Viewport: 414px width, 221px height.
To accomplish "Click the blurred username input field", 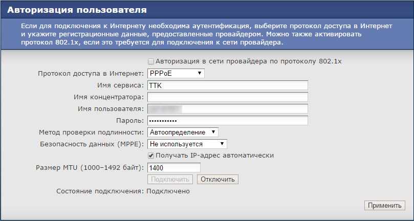I will pos(227,109).
